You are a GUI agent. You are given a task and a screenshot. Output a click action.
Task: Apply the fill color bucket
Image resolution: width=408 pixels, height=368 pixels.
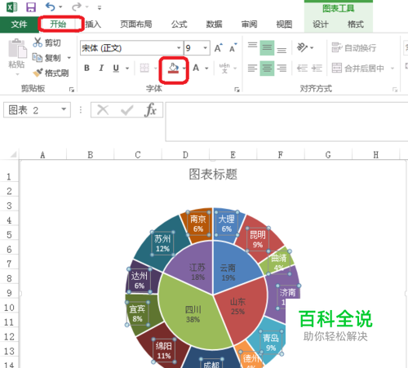(x=173, y=68)
